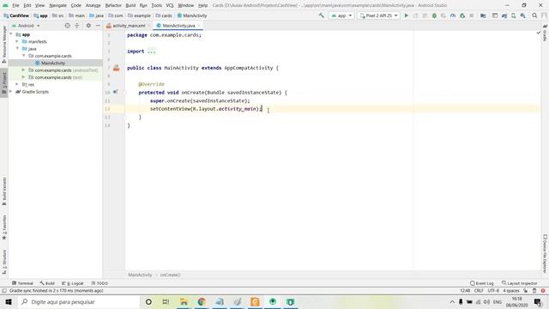This screenshot has width=549, height=309.
Task: Click the Profile app icon in toolbar
Action: pos(453,15)
